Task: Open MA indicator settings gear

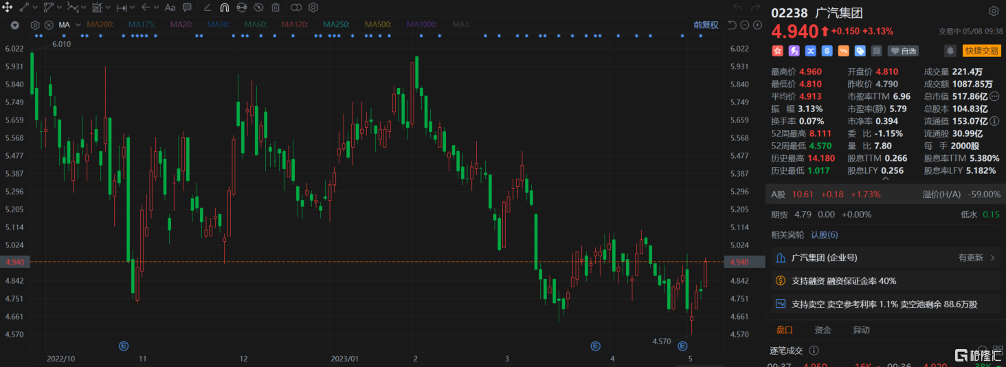Action: 35,25
